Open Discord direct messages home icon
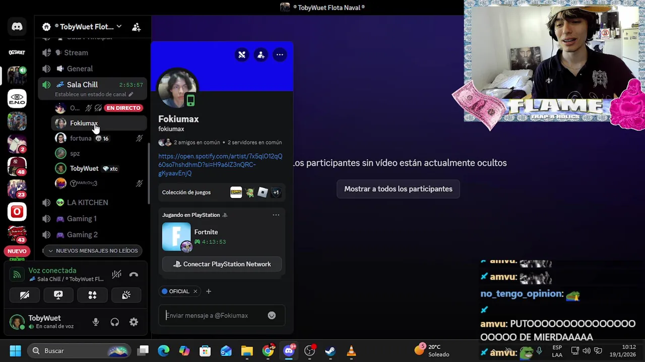 click(x=17, y=27)
